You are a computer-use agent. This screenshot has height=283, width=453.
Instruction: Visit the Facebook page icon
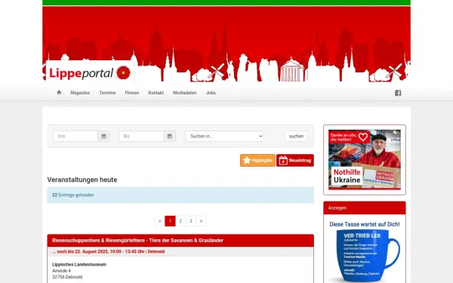(398, 93)
